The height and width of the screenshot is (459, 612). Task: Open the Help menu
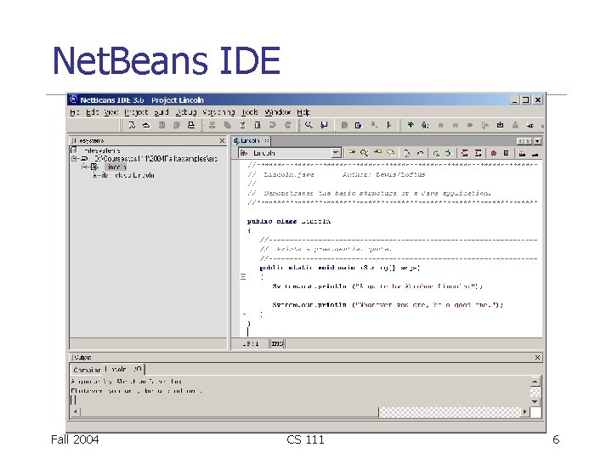click(x=303, y=112)
